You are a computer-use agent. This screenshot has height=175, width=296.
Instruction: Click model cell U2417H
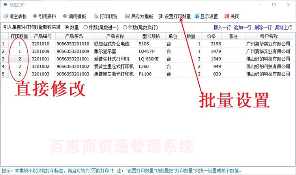152,51
